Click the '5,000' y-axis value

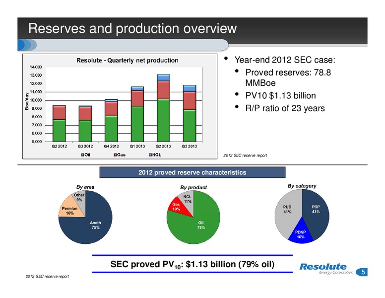click(37, 142)
